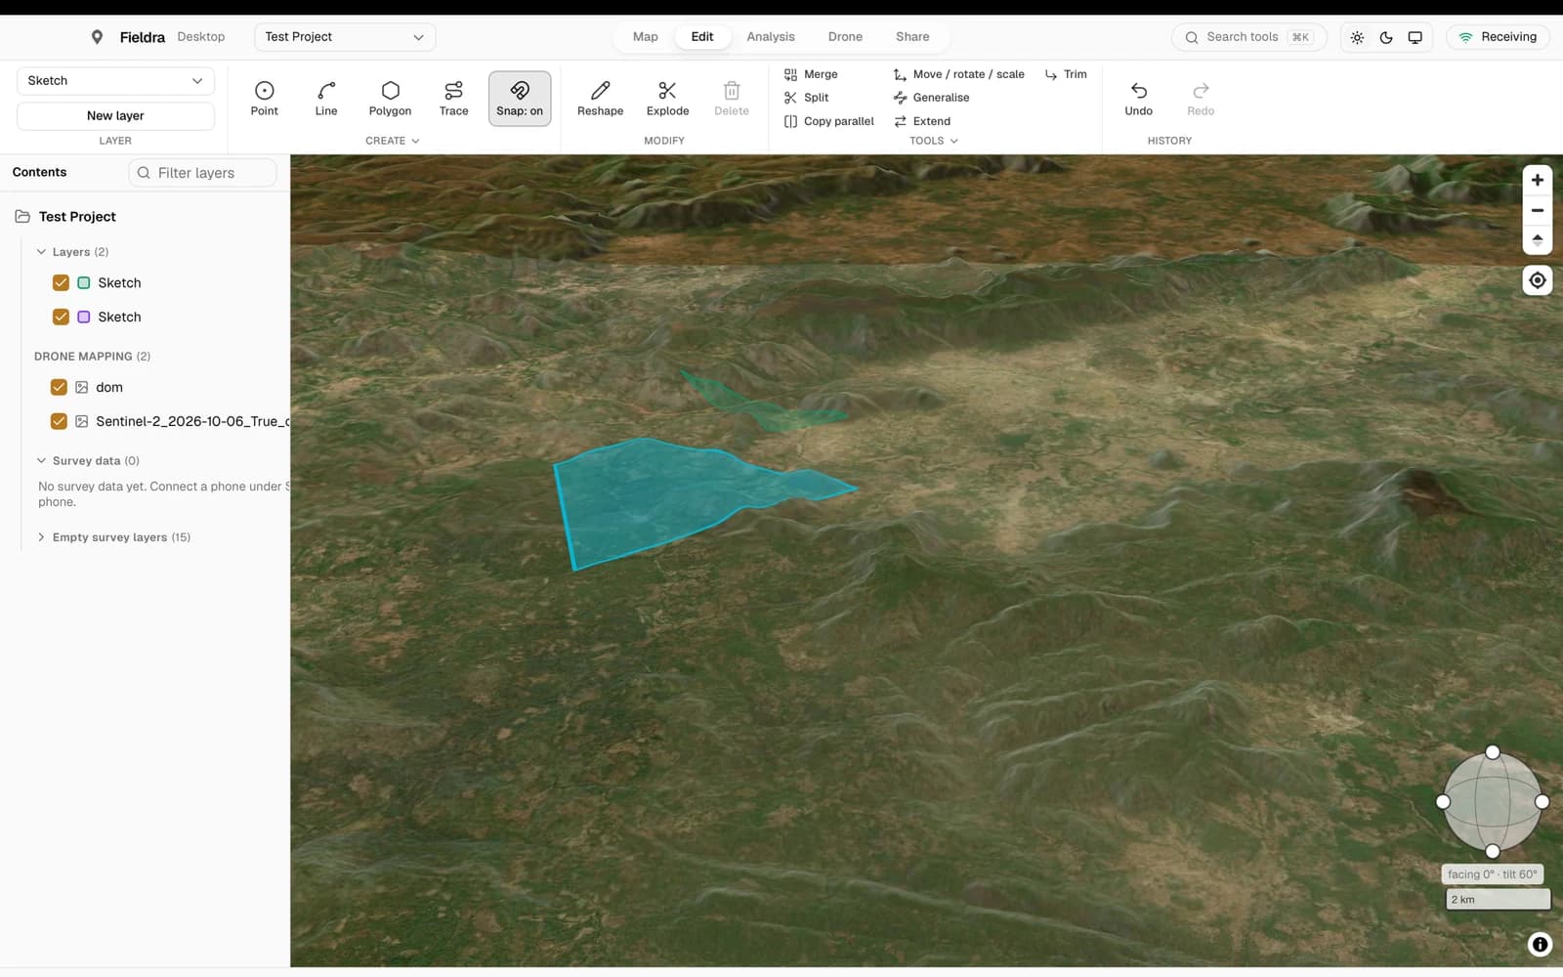Undo the last edit

(x=1138, y=99)
